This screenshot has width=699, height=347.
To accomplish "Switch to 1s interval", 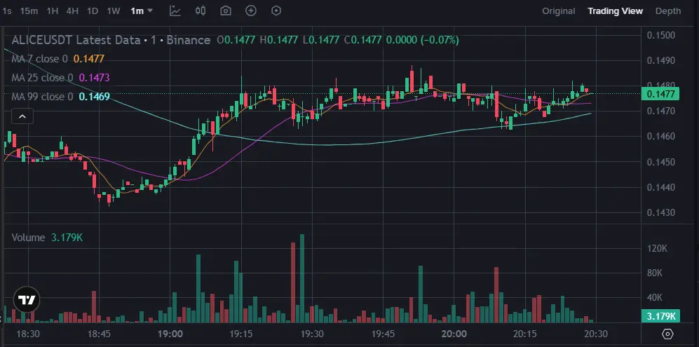I will 7,11.
